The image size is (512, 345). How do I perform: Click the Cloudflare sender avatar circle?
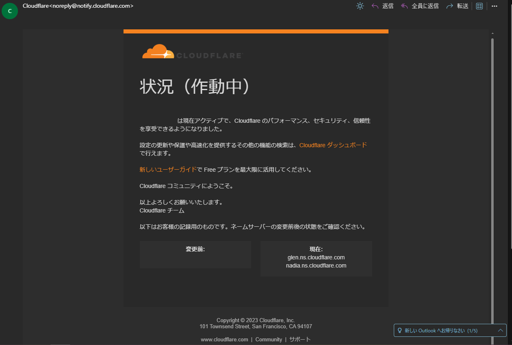pyautogui.click(x=10, y=11)
